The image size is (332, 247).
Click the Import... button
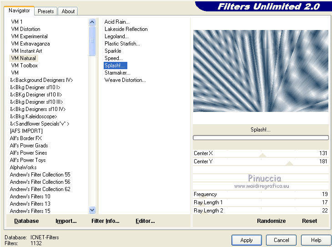66,221
